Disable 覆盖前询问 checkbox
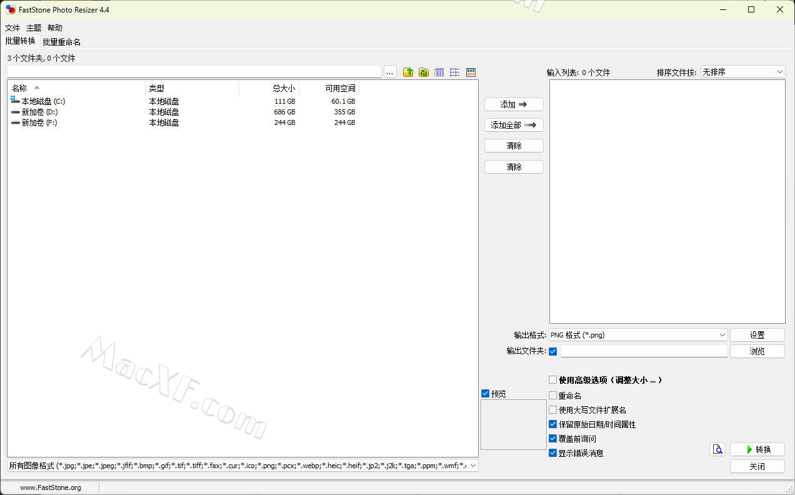Image resolution: width=795 pixels, height=495 pixels. pos(552,439)
